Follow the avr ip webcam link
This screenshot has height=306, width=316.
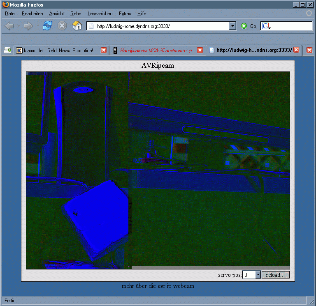pyautogui.click(x=176, y=286)
